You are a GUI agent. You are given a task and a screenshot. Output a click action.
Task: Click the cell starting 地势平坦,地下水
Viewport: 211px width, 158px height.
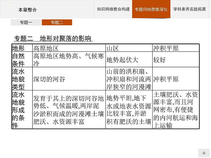[x=129, y=109]
